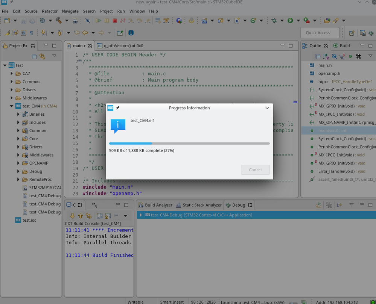Click Cancel in Progress Information dialog
The height and width of the screenshot is (304, 376).
tap(255, 170)
